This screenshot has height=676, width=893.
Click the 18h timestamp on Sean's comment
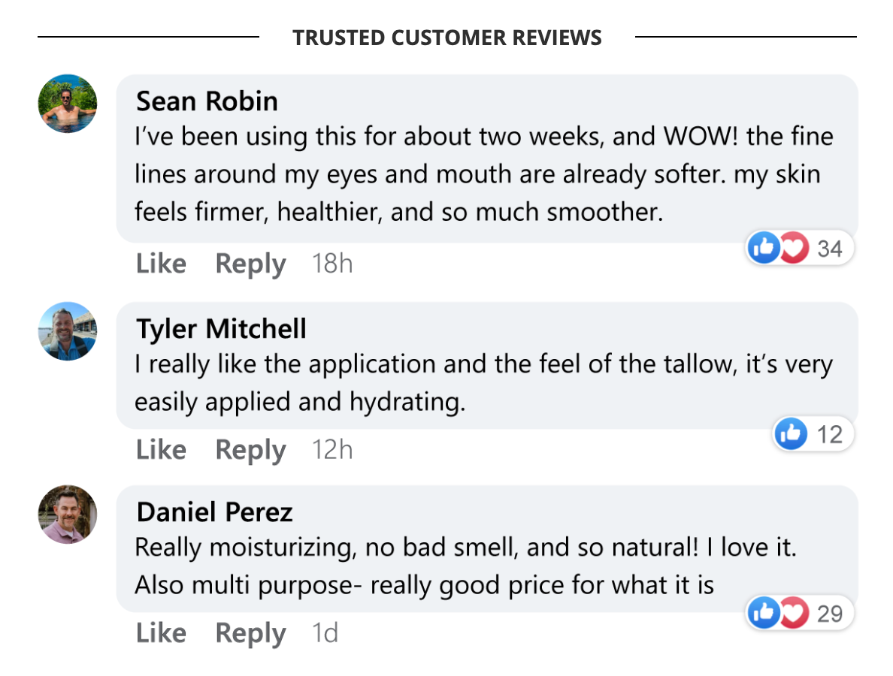point(332,264)
